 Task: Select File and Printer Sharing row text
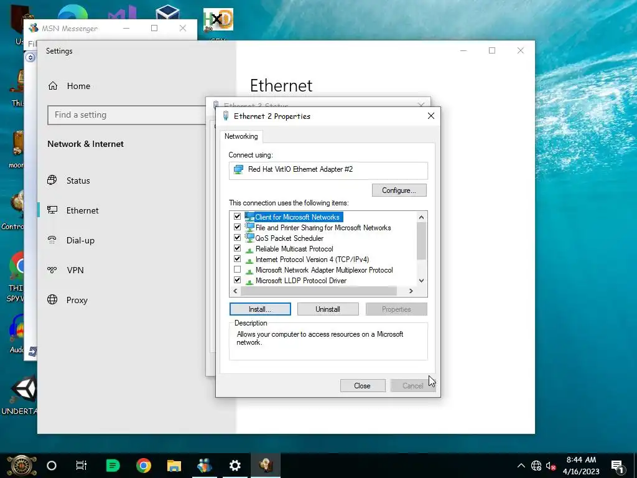coord(323,228)
